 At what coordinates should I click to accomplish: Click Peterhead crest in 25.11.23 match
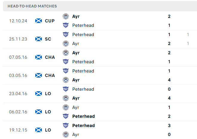click(x=66, y=35)
